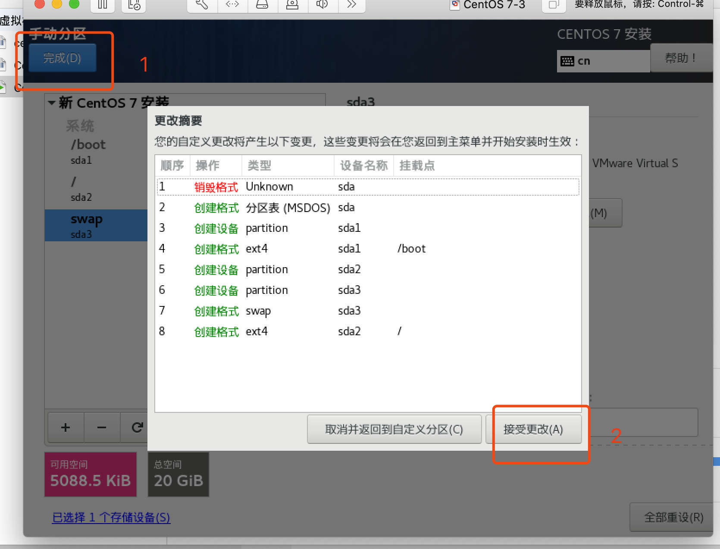
Task: Select the /boot sda1 mount point
Action: pos(96,151)
